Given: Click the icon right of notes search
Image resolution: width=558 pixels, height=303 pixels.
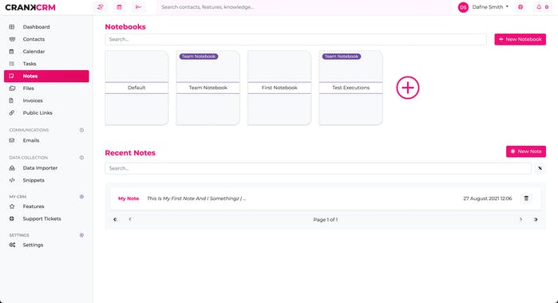Looking at the screenshot, I should tap(540, 168).
